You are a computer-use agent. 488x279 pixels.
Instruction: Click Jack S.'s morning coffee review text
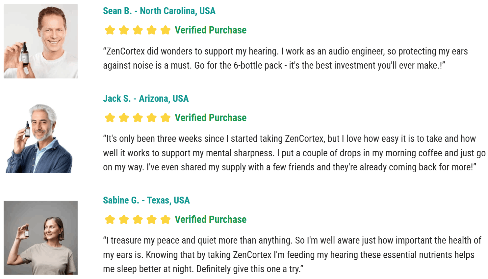point(294,153)
